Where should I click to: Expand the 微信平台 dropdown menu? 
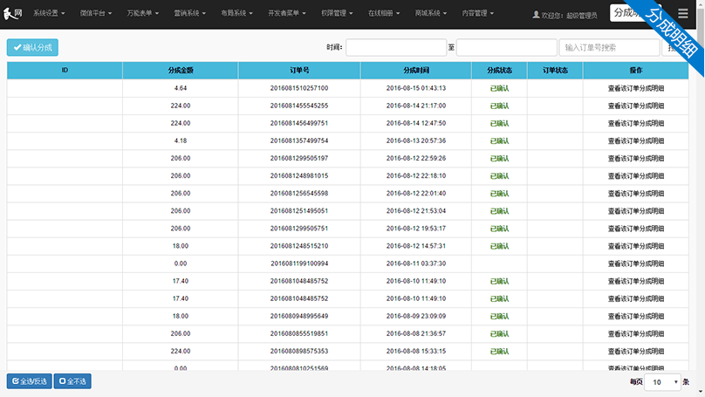click(x=98, y=14)
